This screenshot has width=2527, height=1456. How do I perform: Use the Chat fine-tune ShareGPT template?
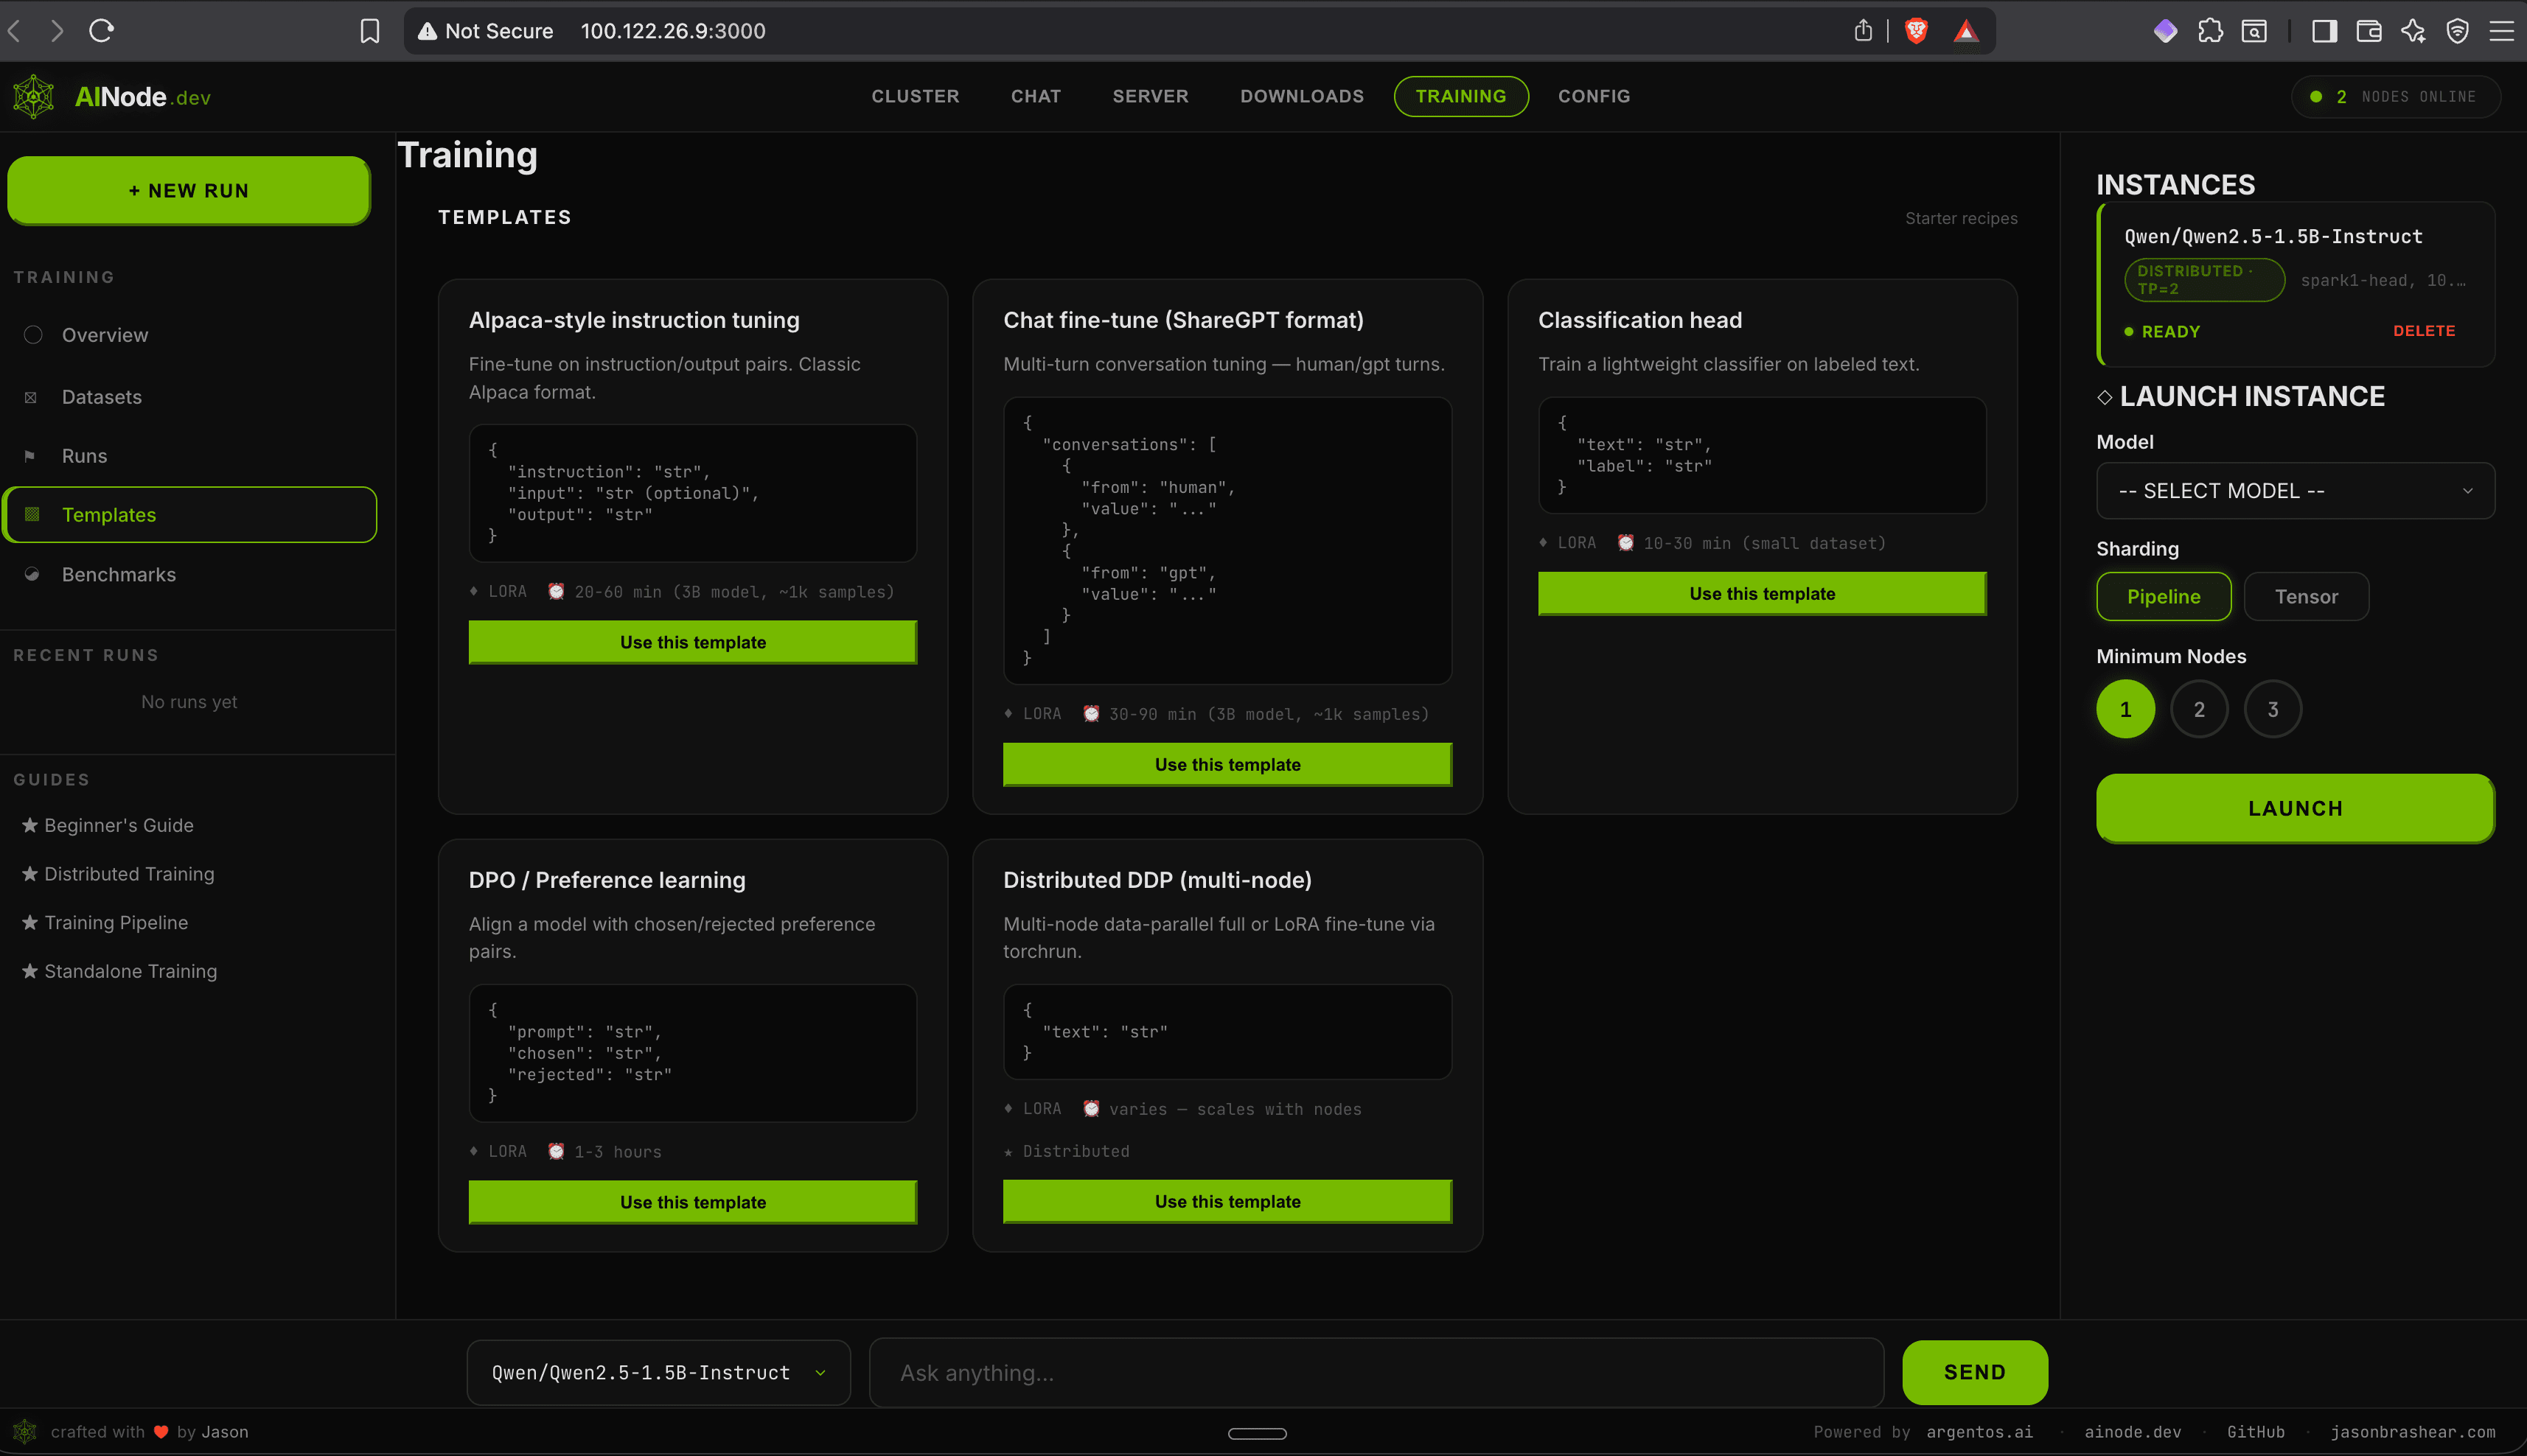tap(1227, 764)
